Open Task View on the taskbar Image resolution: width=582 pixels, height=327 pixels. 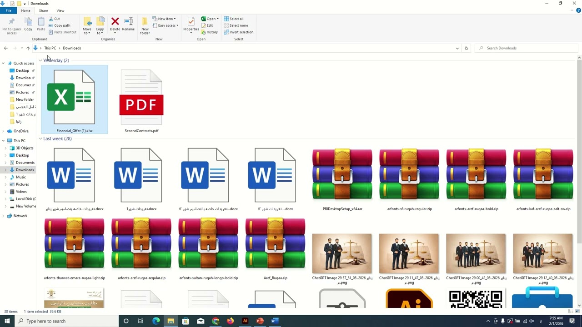[x=140, y=321]
